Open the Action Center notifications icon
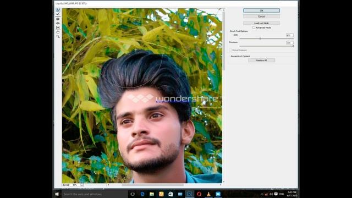This screenshot has height=198, width=352. coord(276,194)
